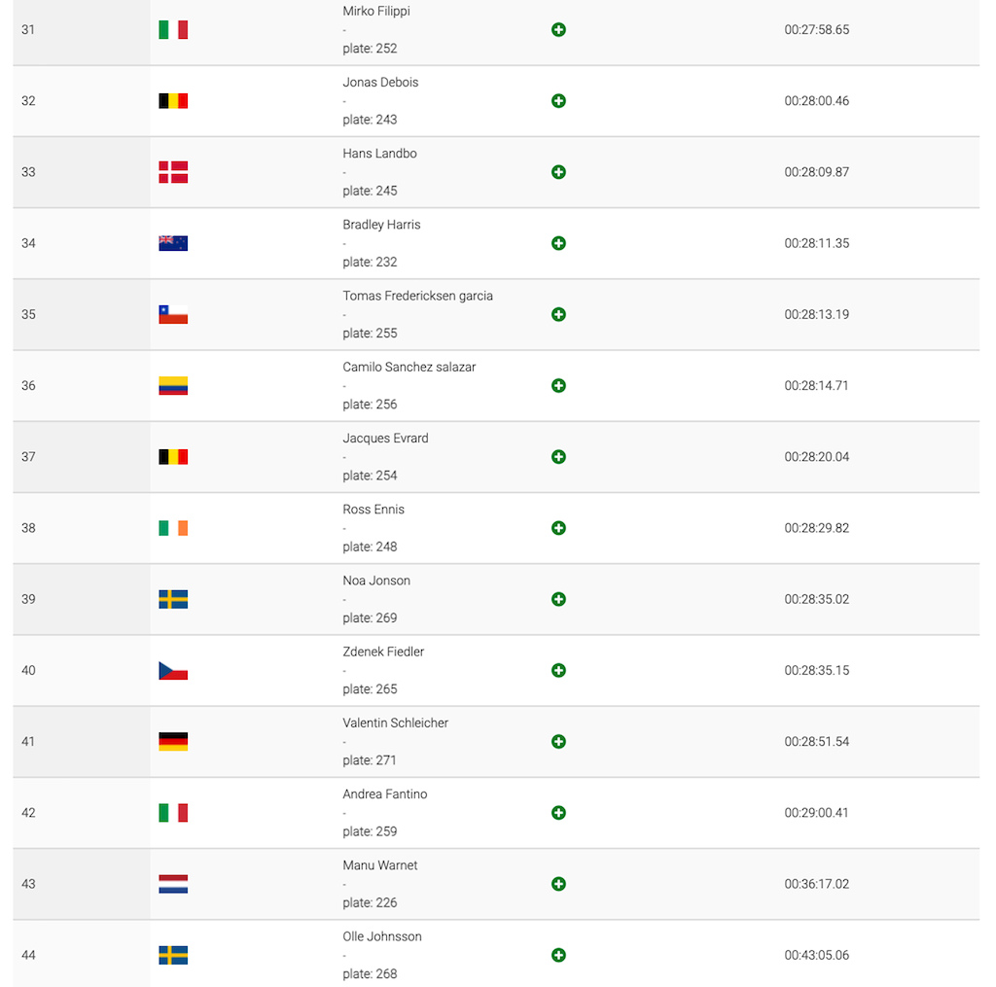The image size is (996, 987).
Task: Select rider name Ross Ennis
Action: click(373, 510)
